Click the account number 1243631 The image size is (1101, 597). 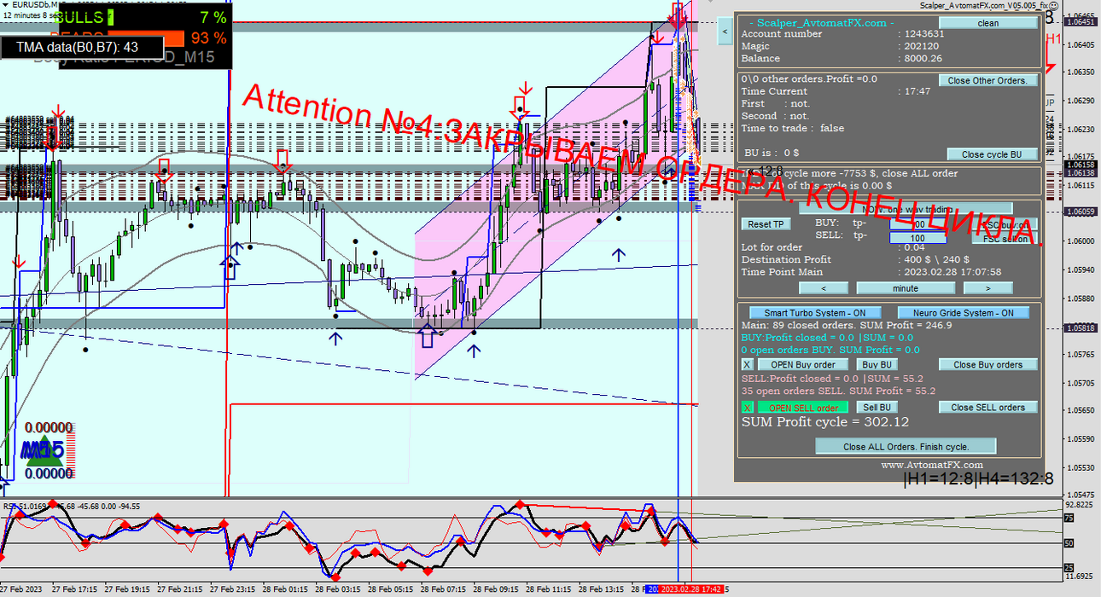[x=923, y=34]
